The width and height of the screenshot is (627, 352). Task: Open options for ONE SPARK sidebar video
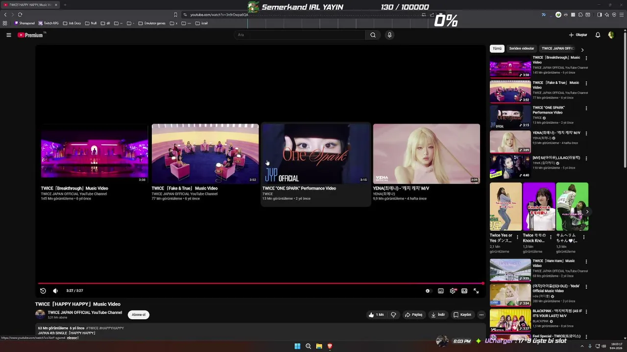pyautogui.click(x=586, y=108)
